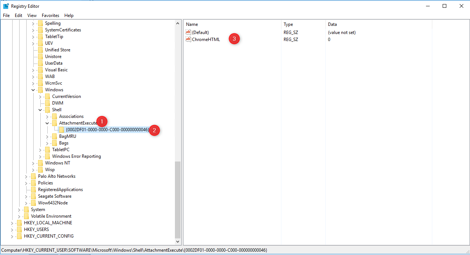Open the Edit menu
Image resolution: width=470 pixels, height=255 pixels.
click(x=18, y=16)
